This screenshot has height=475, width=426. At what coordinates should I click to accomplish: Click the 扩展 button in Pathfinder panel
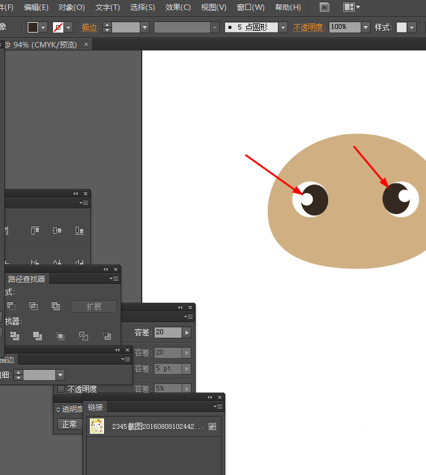point(94,306)
